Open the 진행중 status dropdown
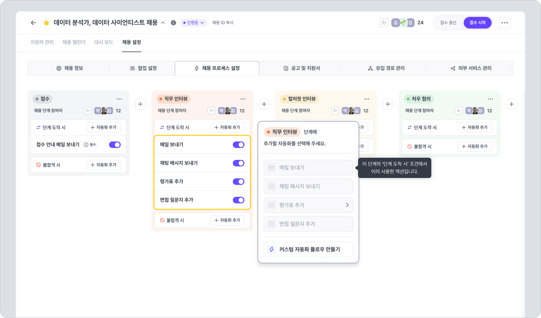Image resolution: width=541 pixels, height=318 pixels. (x=193, y=23)
